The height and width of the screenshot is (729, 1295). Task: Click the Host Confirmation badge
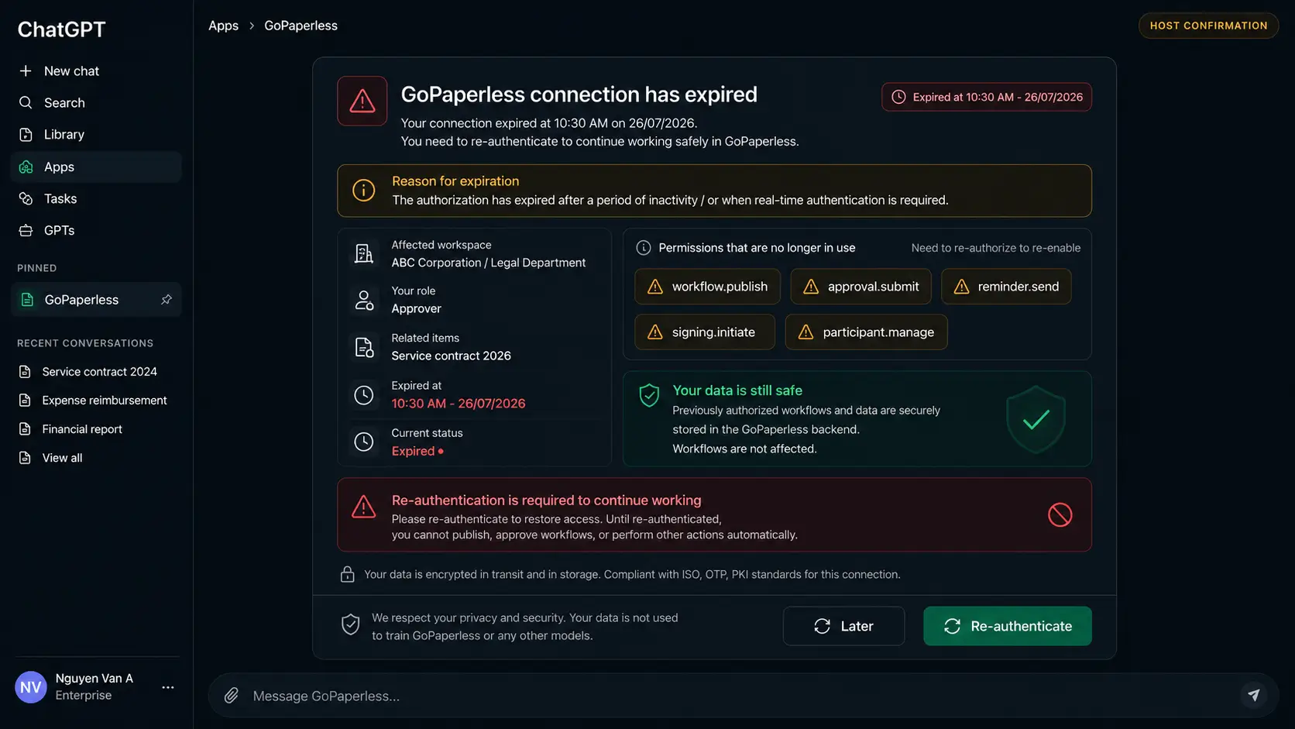(1208, 26)
